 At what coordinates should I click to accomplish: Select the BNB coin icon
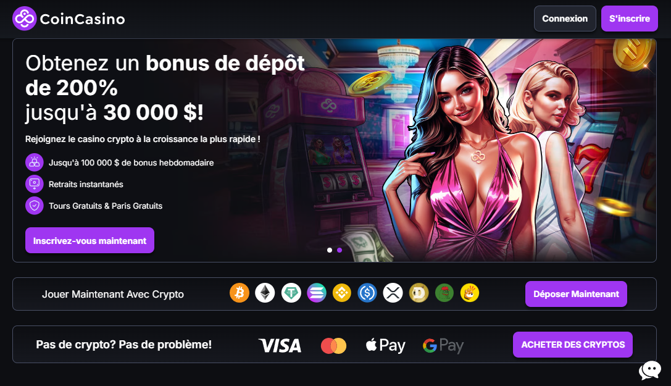(x=342, y=293)
